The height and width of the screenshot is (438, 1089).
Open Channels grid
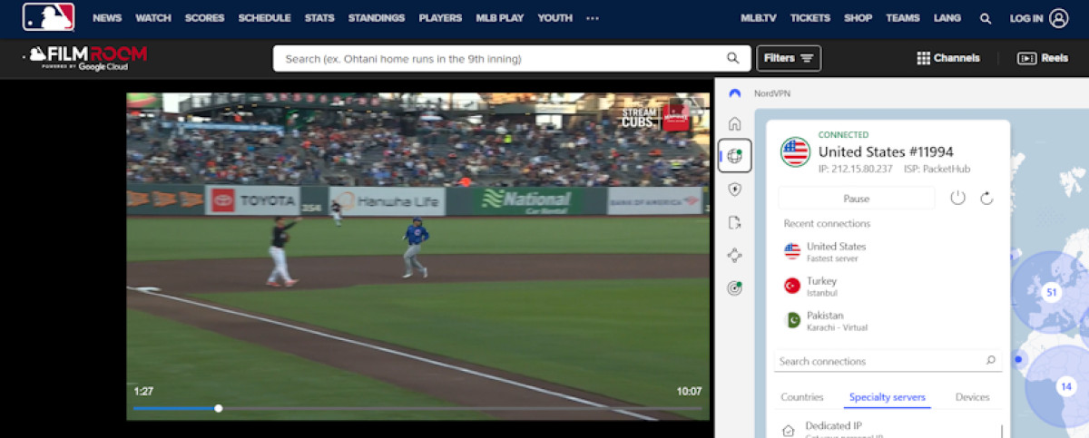[948, 58]
